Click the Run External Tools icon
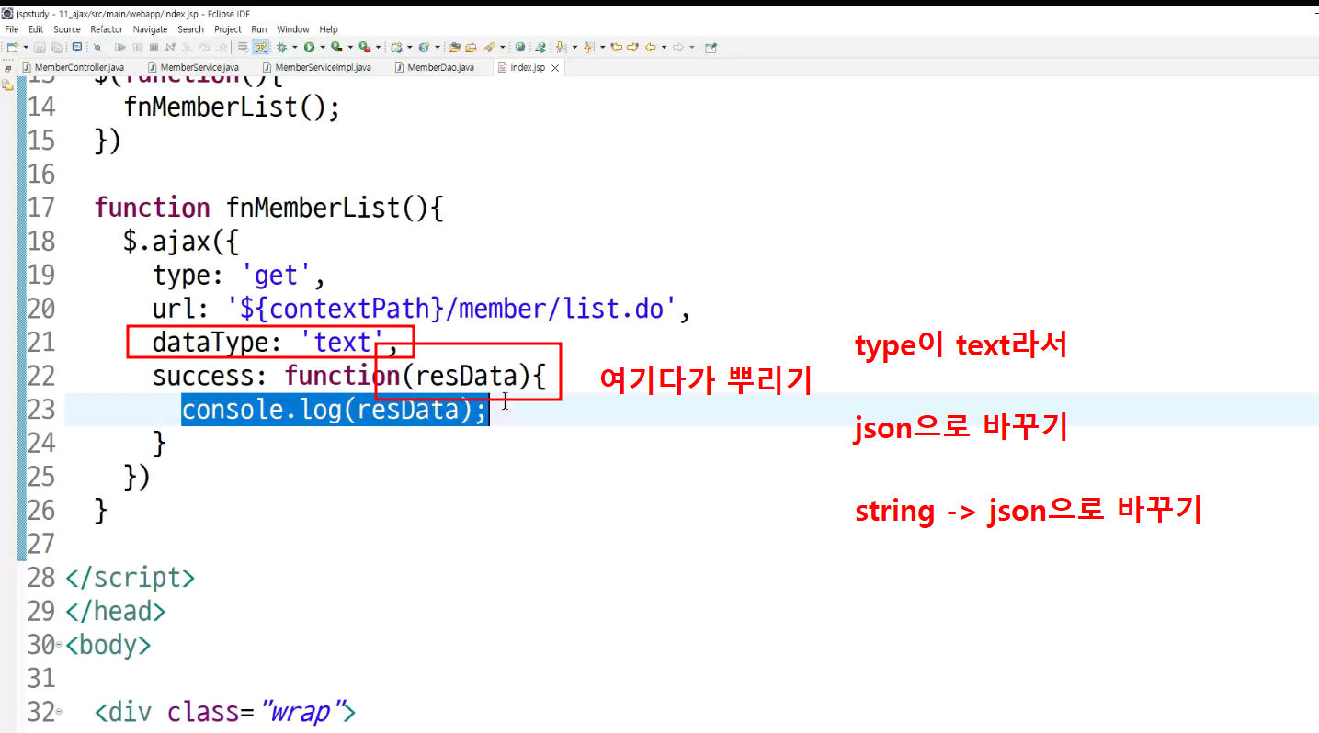Viewport: 1319px width, 733px height. pyautogui.click(x=365, y=48)
